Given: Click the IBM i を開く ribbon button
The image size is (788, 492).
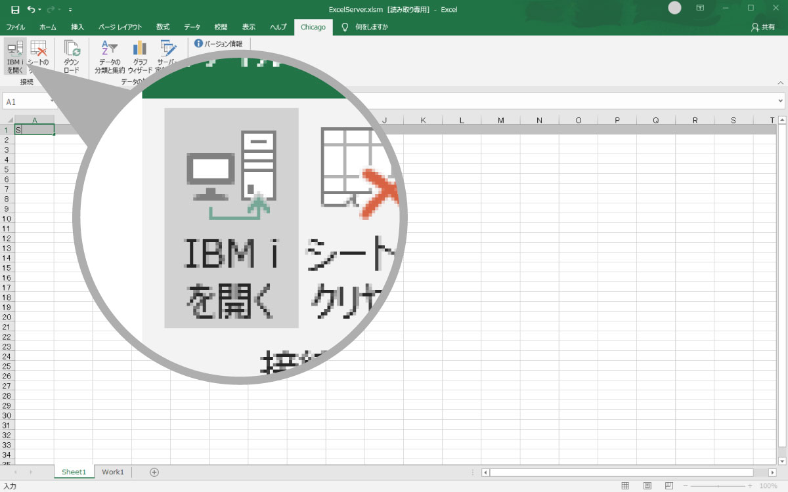Looking at the screenshot, I should click(15, 57).
